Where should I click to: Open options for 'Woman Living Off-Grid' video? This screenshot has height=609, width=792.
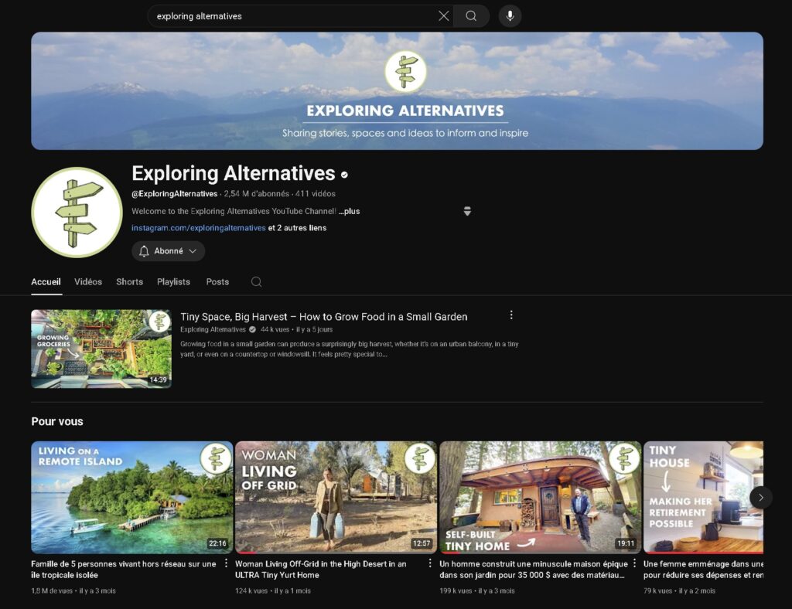click(x=430, y=563)
